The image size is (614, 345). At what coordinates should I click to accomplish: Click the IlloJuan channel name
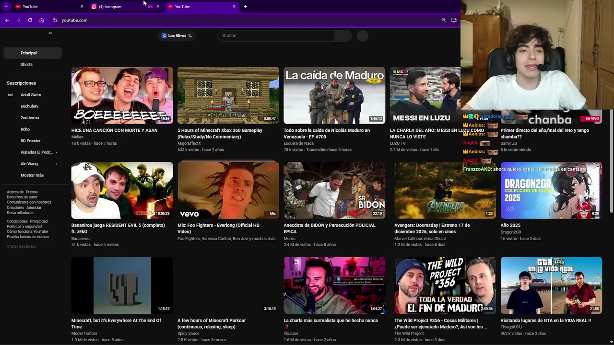pyautogui.click(x=291, y=333)
